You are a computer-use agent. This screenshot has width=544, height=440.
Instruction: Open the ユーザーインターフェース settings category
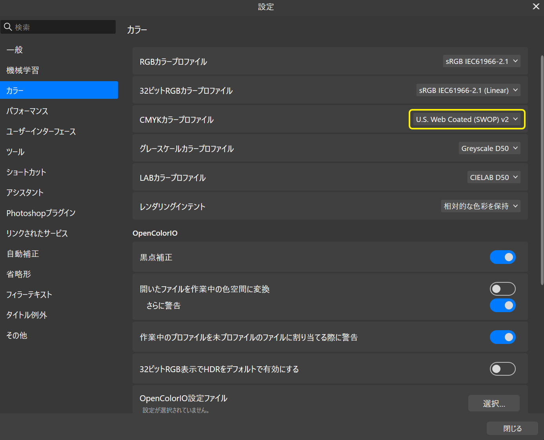click(59, 131)
